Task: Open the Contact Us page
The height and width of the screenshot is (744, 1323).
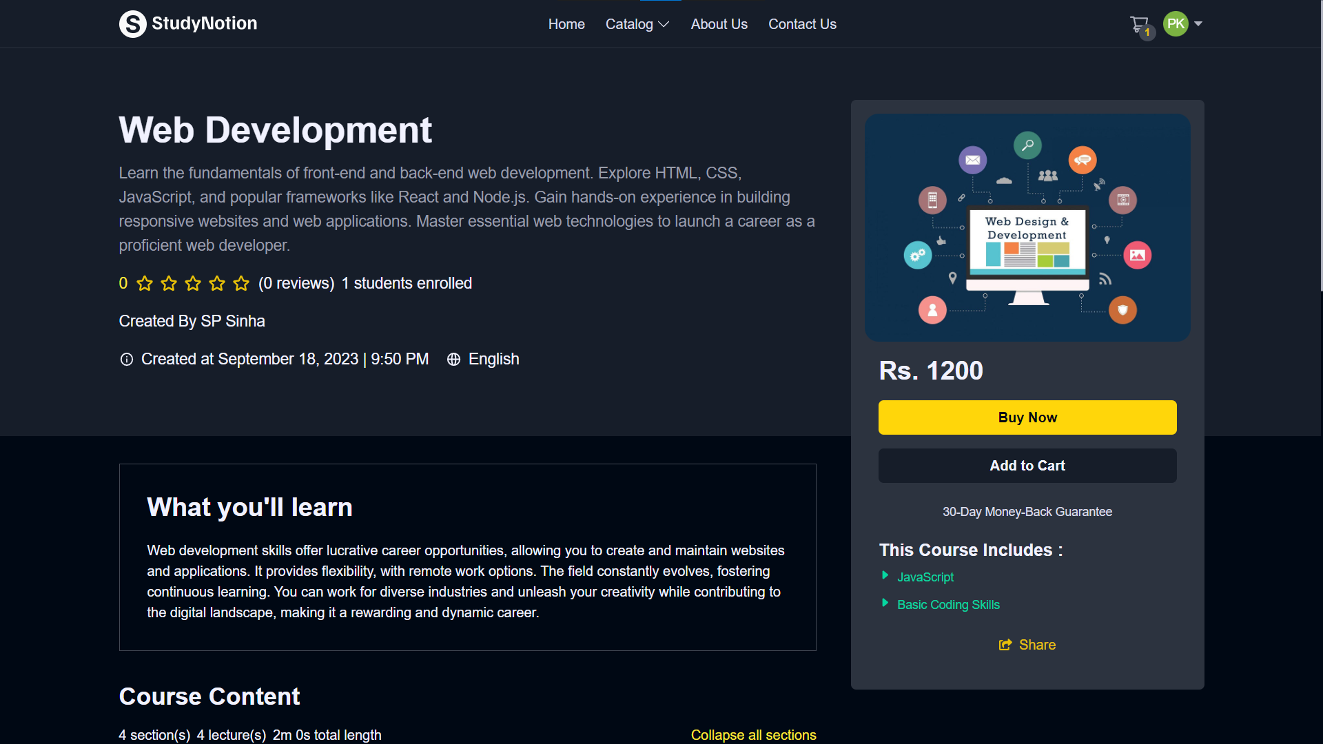Action: pos(802,24)
